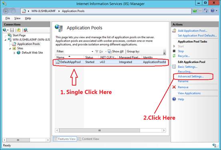Screen dimensions: 221x150
Task: Open the File menu
Action: [x=8, y=18]
